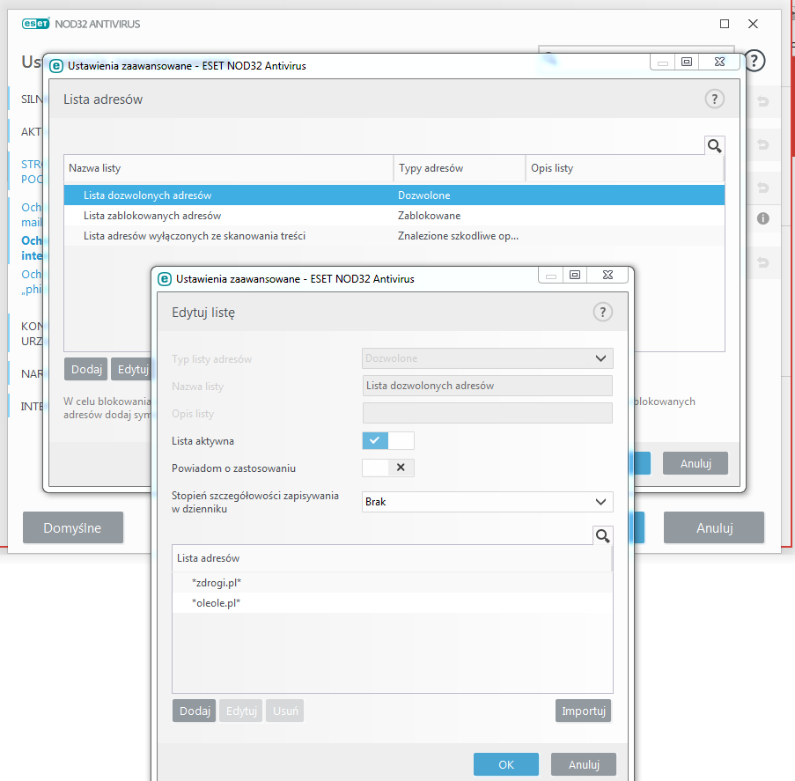Select the Lista dozwolonych adresów row
The height and width of the screenshot is (781, 795).
pos(394,195)
